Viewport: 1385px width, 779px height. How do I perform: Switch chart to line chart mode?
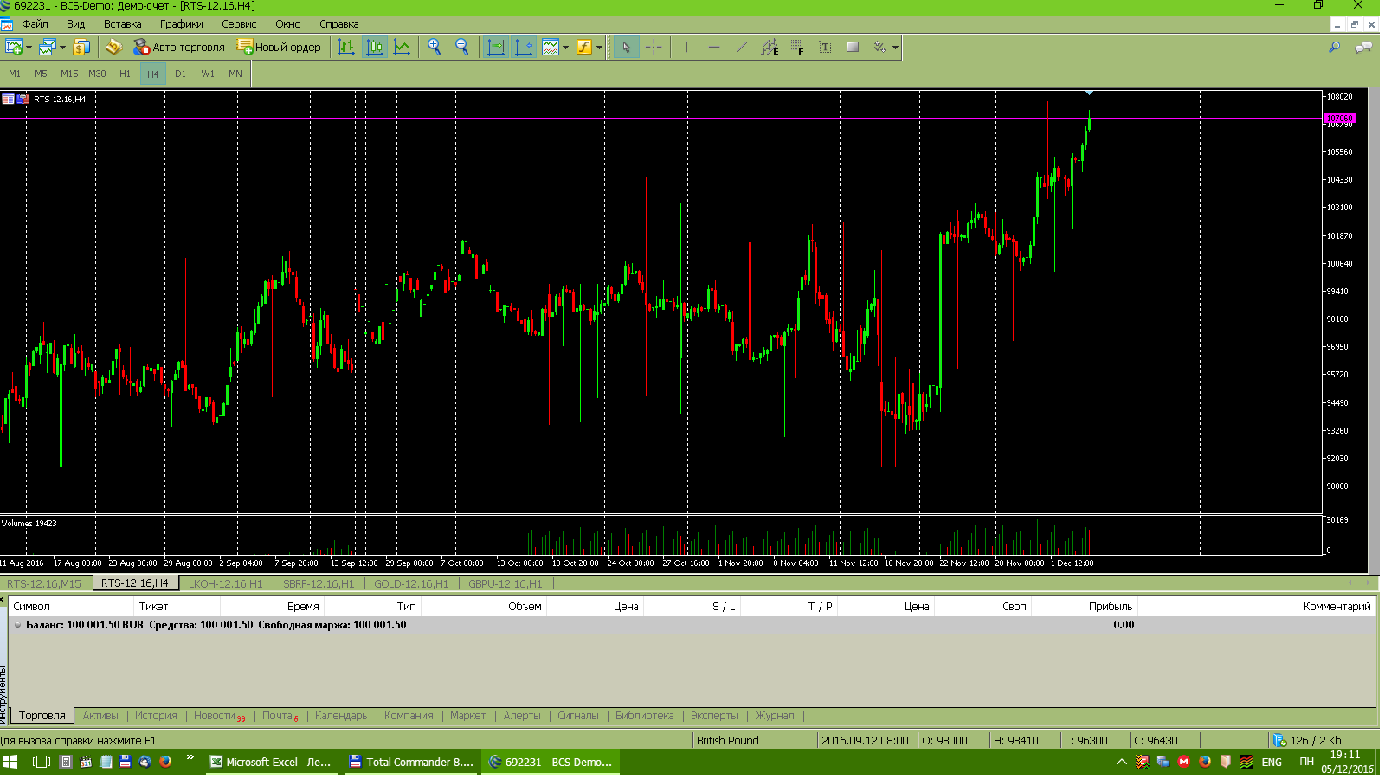[x=403, y=47]
